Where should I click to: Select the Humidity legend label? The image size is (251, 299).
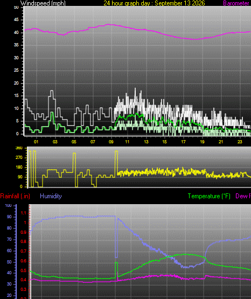pyautogui.click(x=51, y=196)
